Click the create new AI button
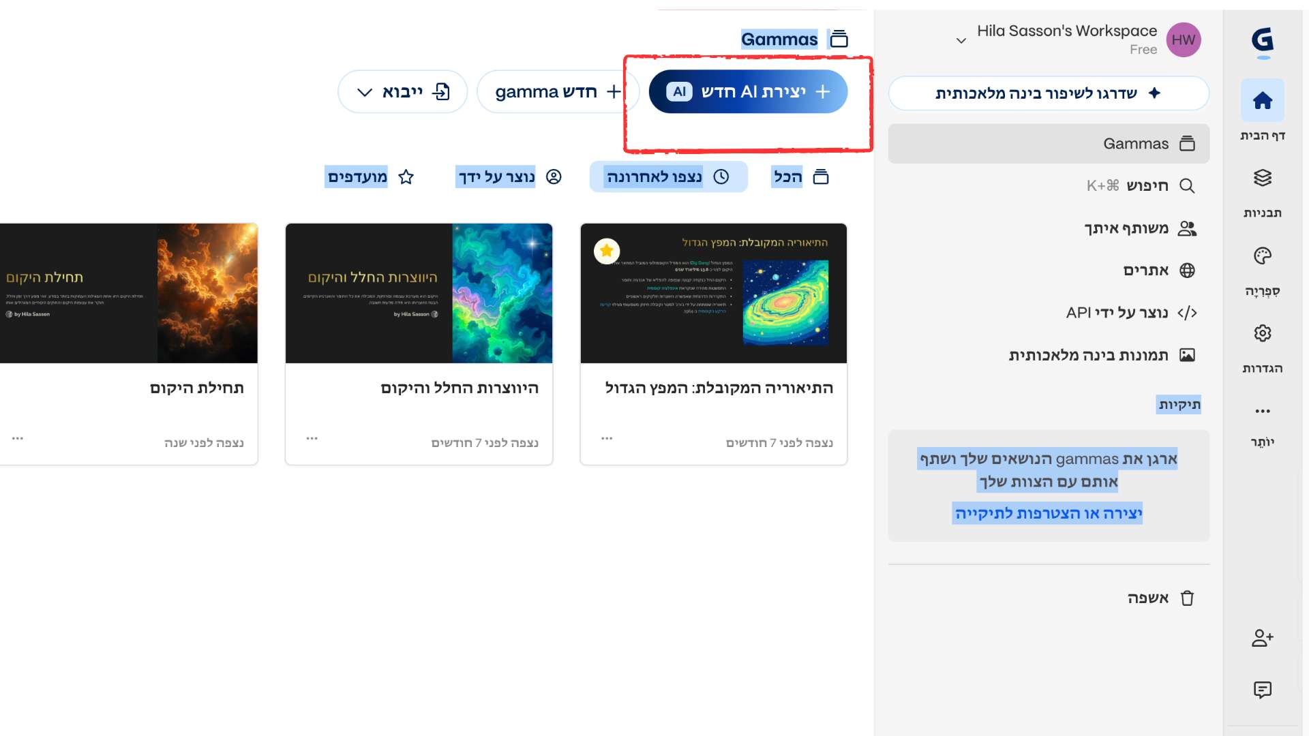This screenshot has height=736, width=1309. 748,92
